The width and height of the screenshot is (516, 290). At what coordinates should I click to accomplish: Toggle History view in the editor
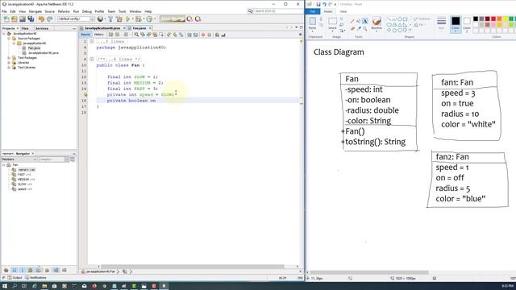tap(98, 35)
